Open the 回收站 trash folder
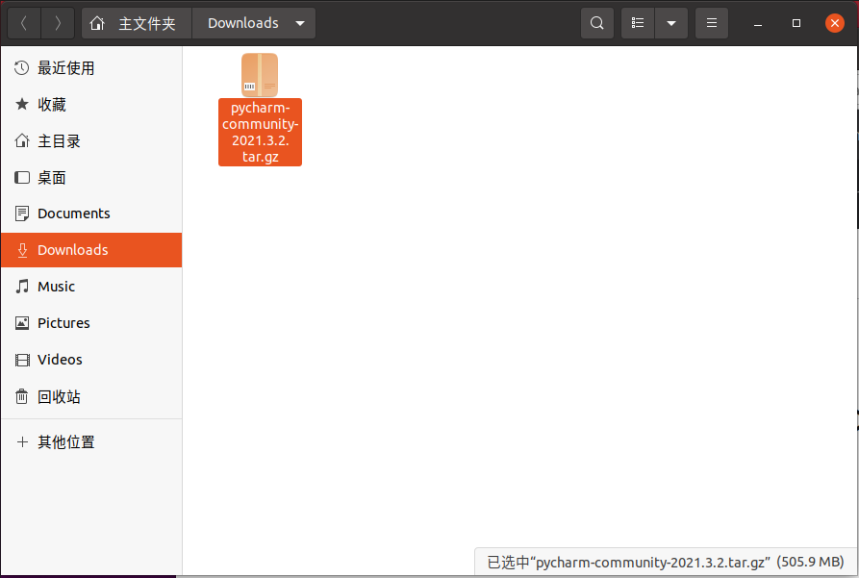This screenshot has width=859, height=578. [91, 396]
